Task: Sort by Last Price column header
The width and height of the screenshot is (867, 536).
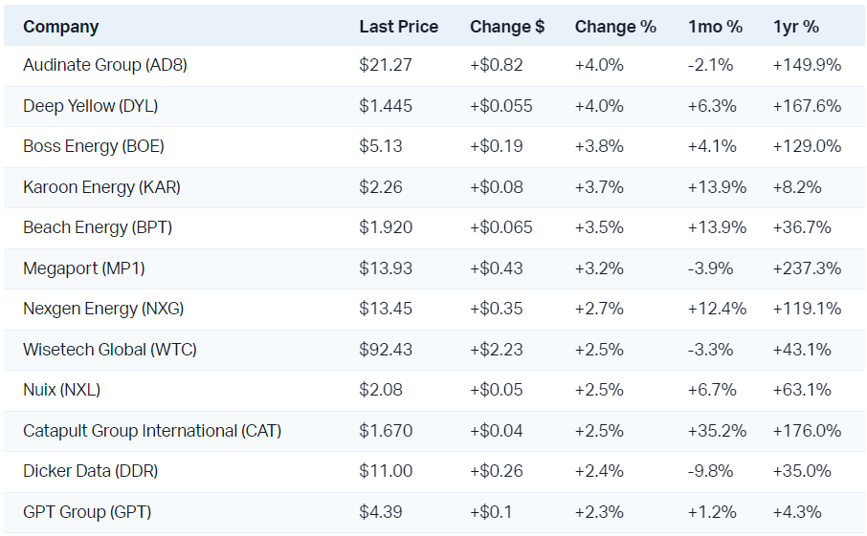Action: click(398, 27)
